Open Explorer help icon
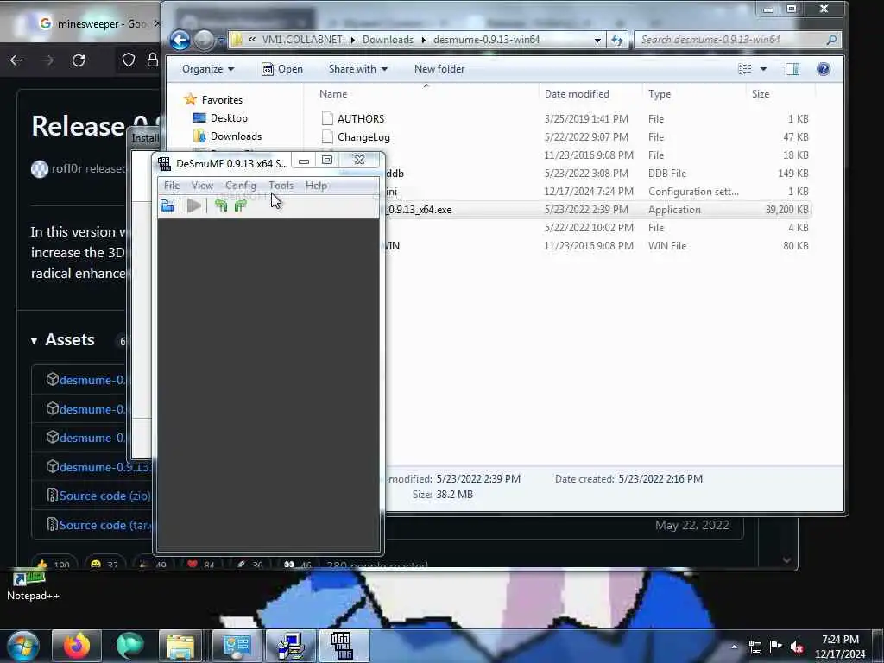This screenshot has width=884, height=663. (x=823, y=69)
